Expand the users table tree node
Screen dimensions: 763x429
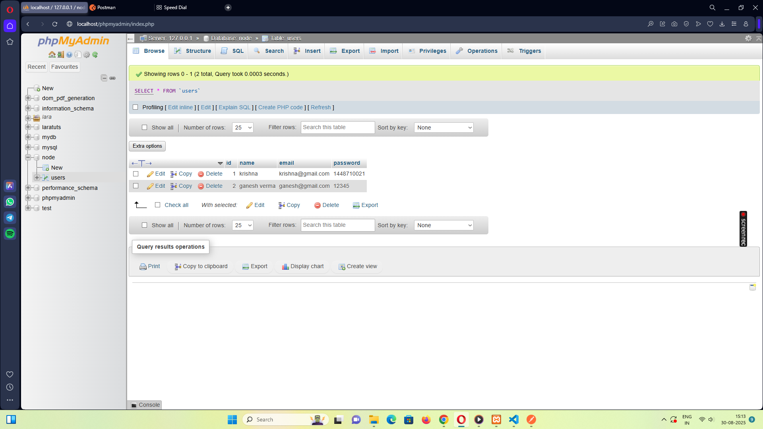coord(37,178)
